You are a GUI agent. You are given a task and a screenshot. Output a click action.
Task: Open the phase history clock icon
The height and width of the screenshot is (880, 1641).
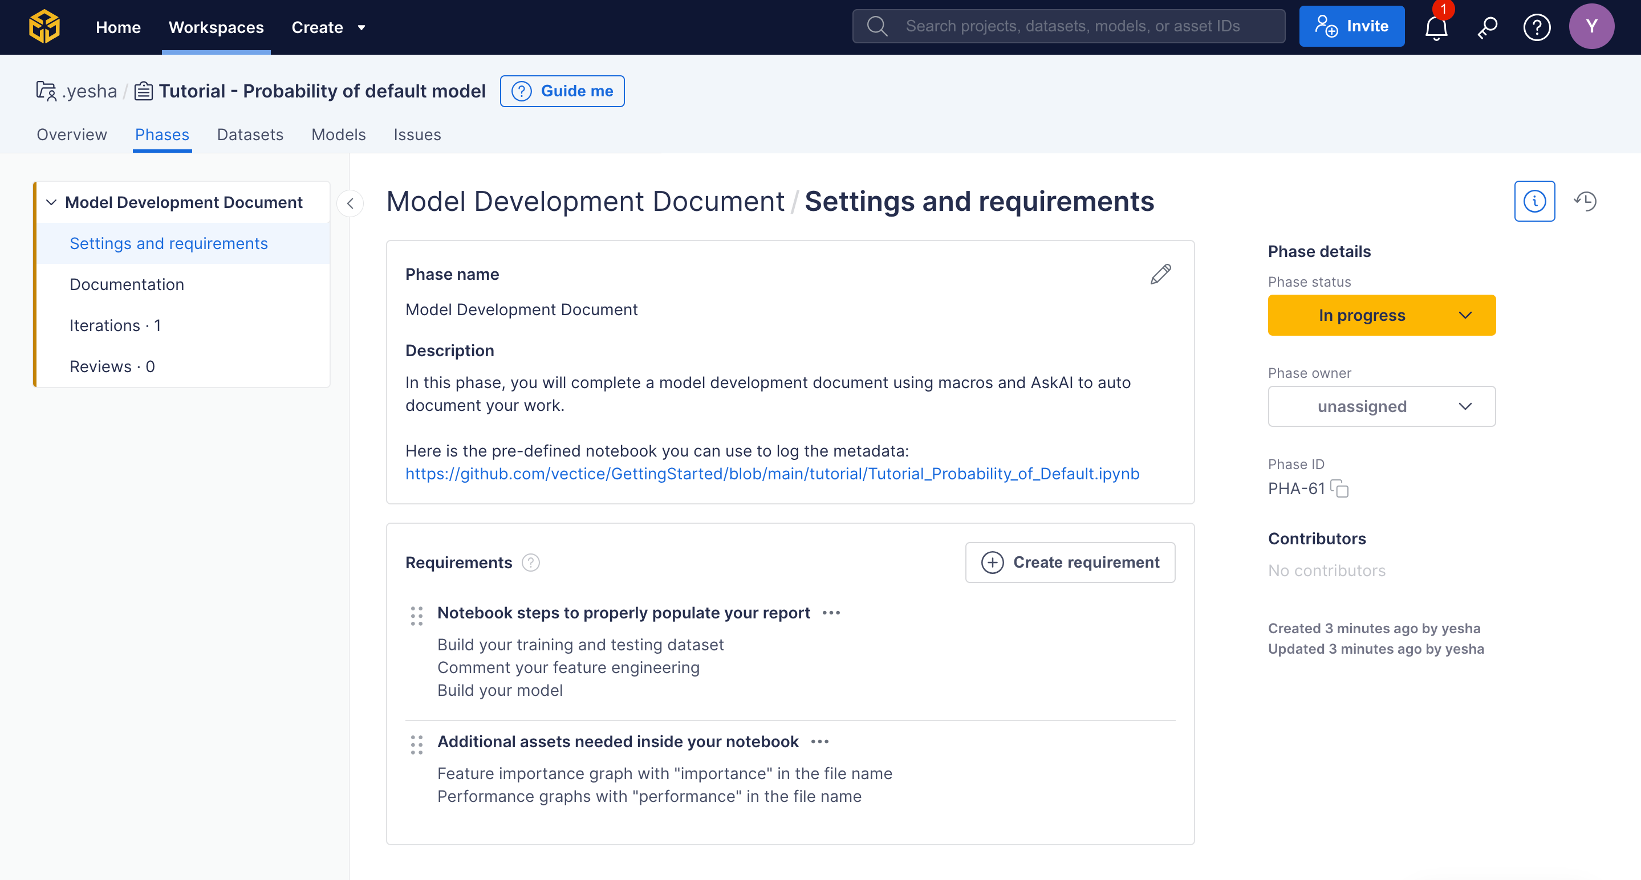pyautogui.click(x=1586, y=202)
